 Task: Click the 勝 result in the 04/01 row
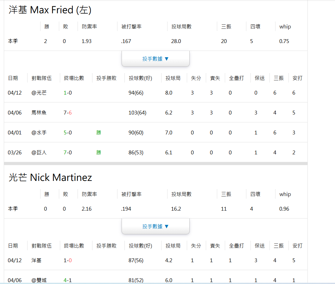[99, 133]
